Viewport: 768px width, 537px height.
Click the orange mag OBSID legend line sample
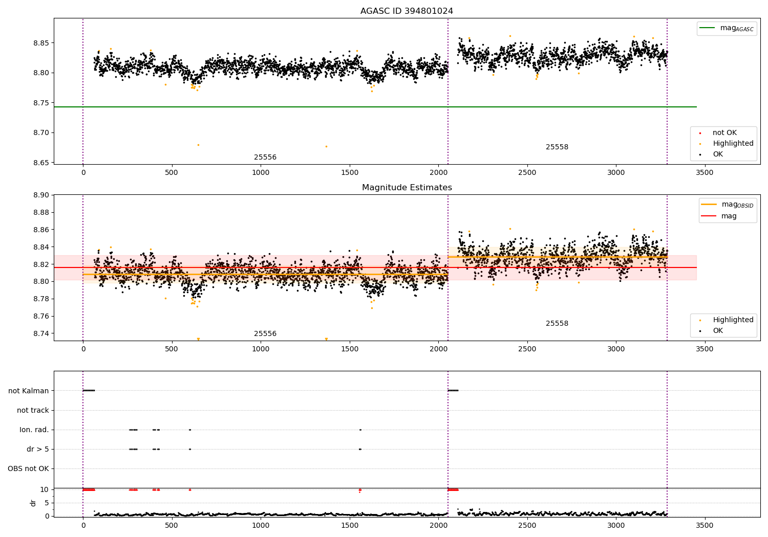click(x=709, y=205)
